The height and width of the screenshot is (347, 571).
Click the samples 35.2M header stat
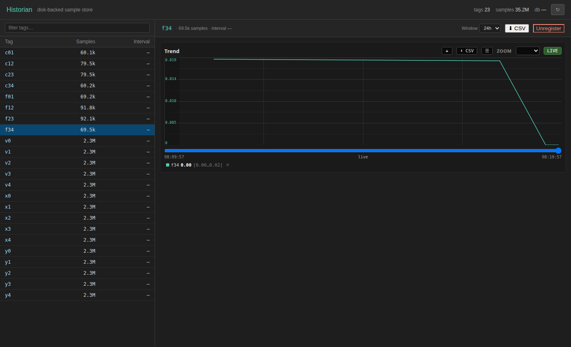pyautogui.click(x=512, y=10)
